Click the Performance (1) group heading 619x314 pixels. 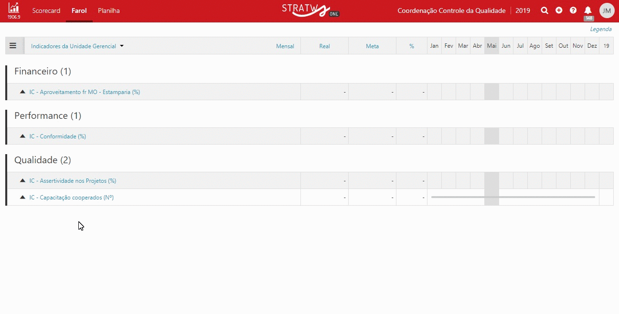click(x=48, y=115)
